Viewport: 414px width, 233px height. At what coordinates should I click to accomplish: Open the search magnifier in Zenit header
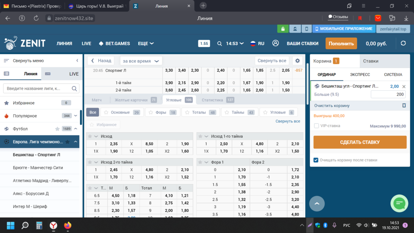[219, 43]
